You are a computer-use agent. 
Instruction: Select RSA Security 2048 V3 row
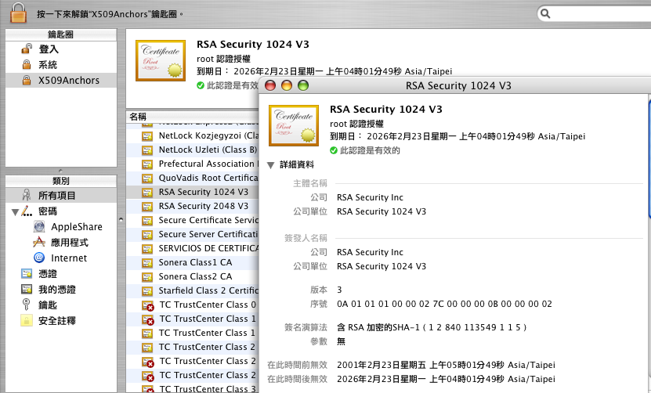pos(193,206)
